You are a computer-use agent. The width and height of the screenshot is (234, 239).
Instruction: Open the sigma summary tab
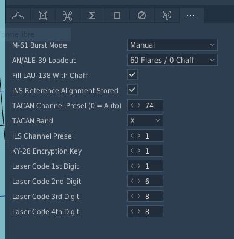92,16
